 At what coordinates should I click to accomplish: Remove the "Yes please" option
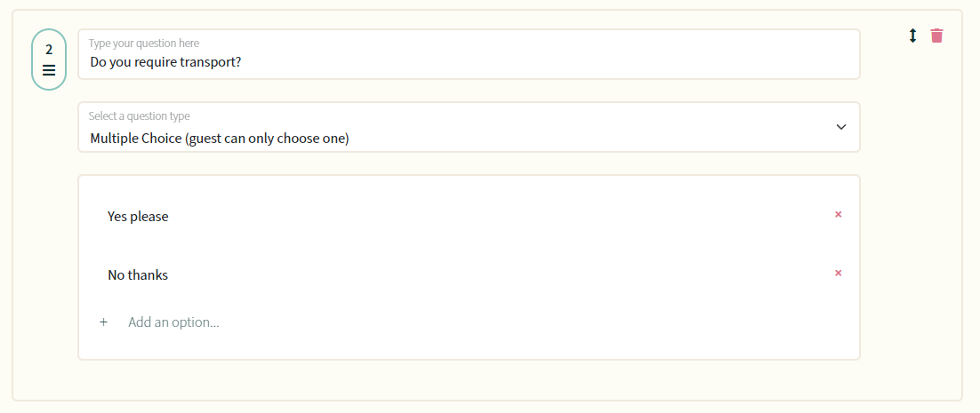[x=838, y=214]
